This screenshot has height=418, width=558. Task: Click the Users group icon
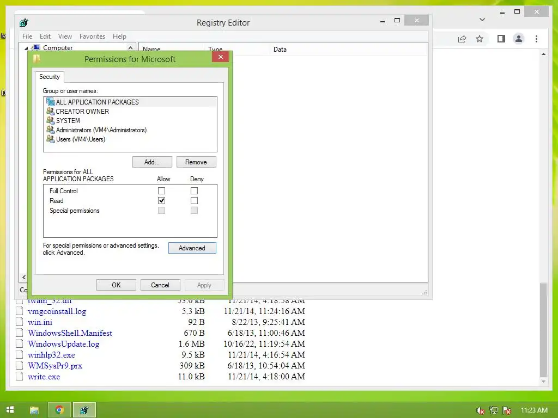click(50, 139)
